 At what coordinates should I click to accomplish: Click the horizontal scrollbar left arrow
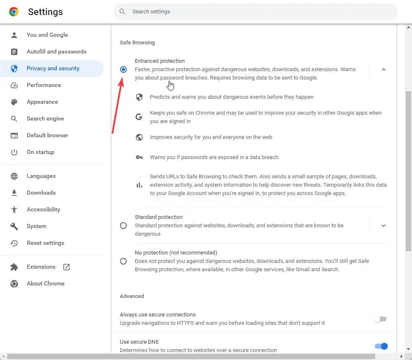click(x=3, y=357)
